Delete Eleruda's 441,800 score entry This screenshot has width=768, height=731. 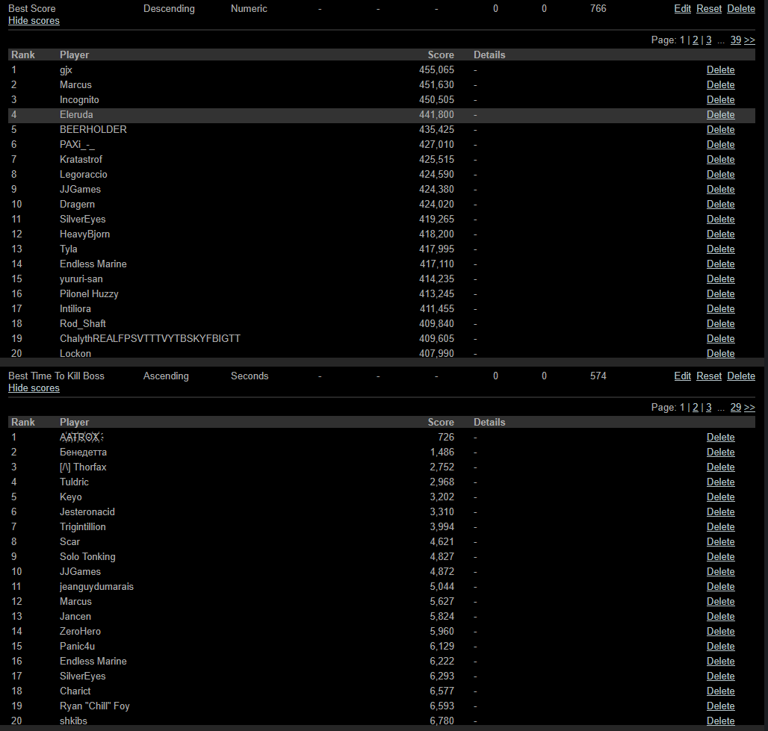point(720,115)
